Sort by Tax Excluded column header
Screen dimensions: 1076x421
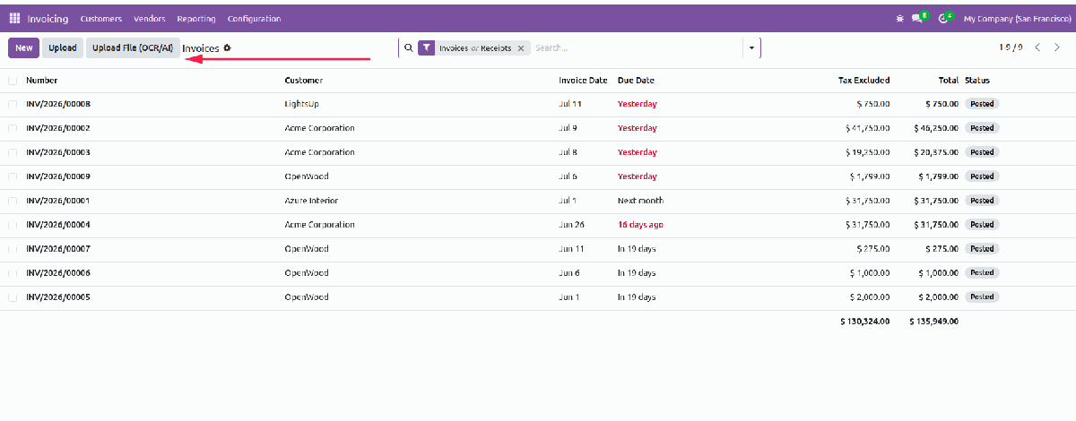click(863, 81)
